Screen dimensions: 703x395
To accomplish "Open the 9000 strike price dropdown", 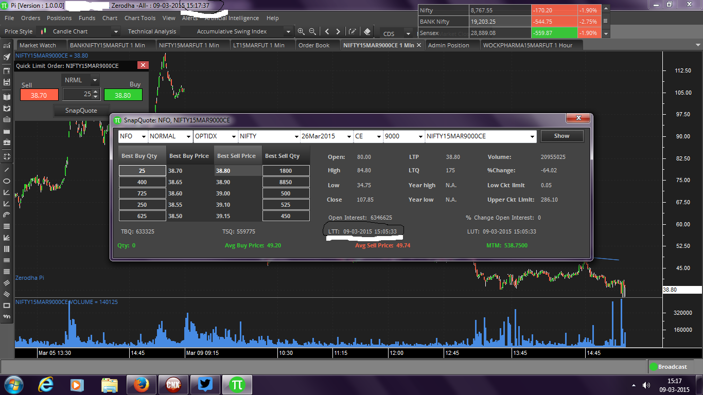I will coord(419,136).
